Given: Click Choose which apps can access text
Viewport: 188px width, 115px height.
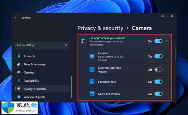Looking at the screenshot, I should (x=106, y=43).
